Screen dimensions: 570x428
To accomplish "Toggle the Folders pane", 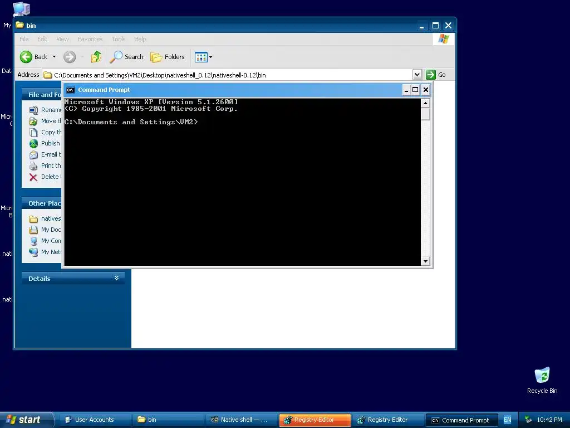I will point(168,57).
